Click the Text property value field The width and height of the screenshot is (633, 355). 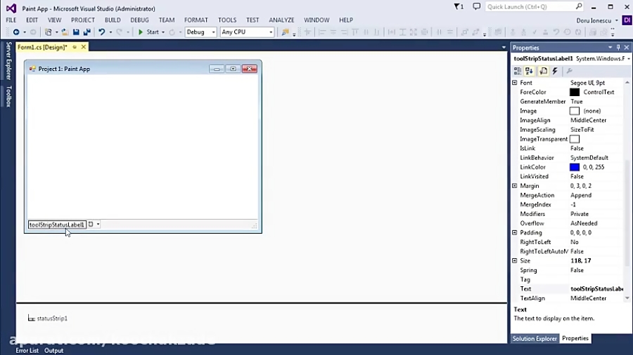pos(596,289)
